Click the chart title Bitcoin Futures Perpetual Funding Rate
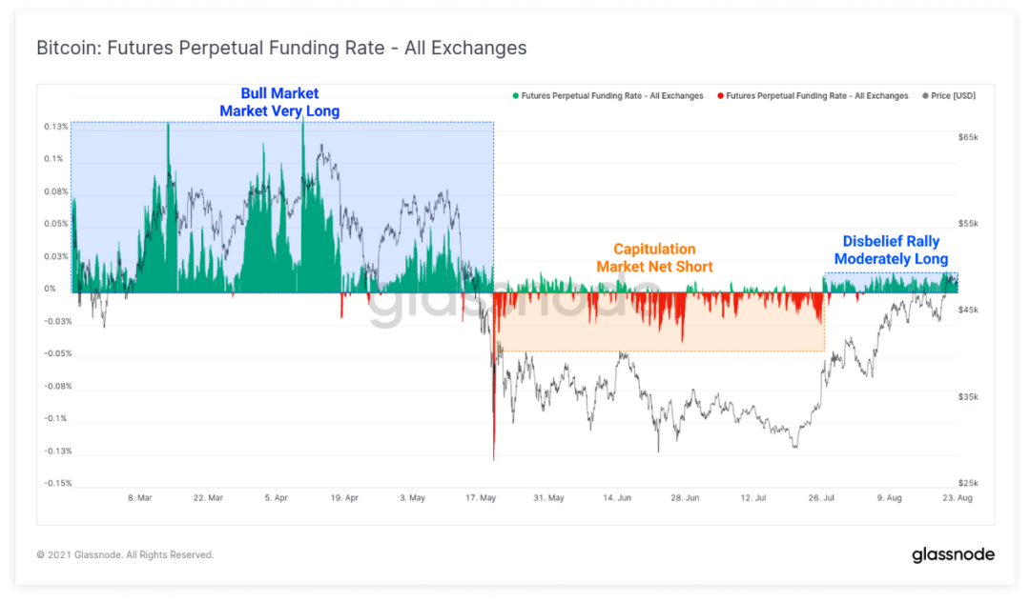This screenshot has height=602, width=1030. [x=281, y=48]
